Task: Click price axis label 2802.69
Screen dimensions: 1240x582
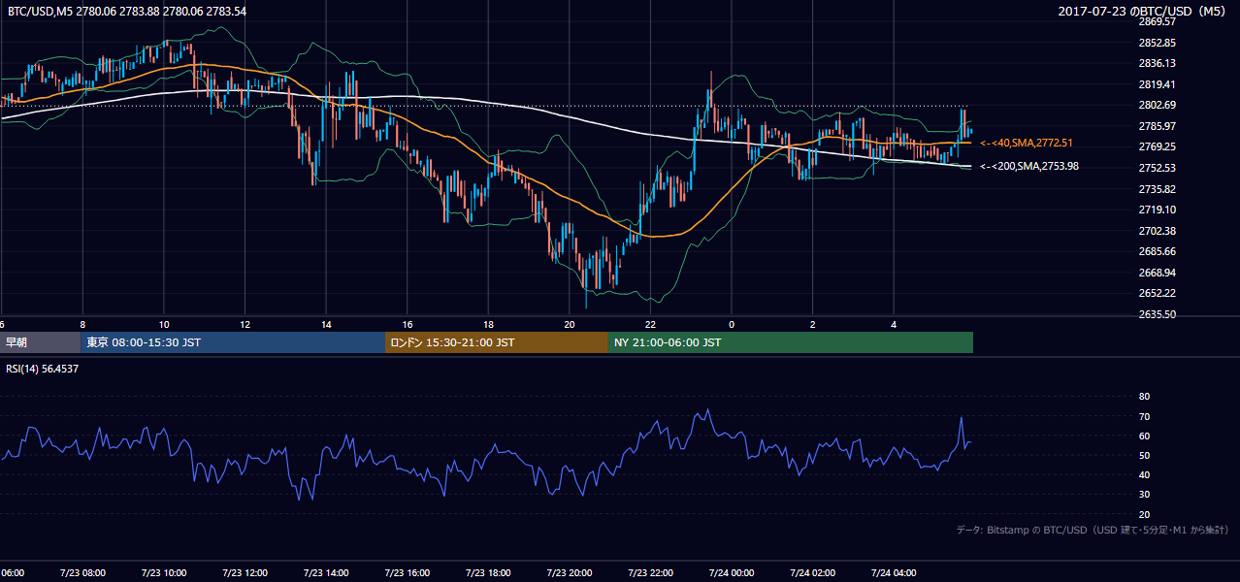Action: click(1157, 105)
